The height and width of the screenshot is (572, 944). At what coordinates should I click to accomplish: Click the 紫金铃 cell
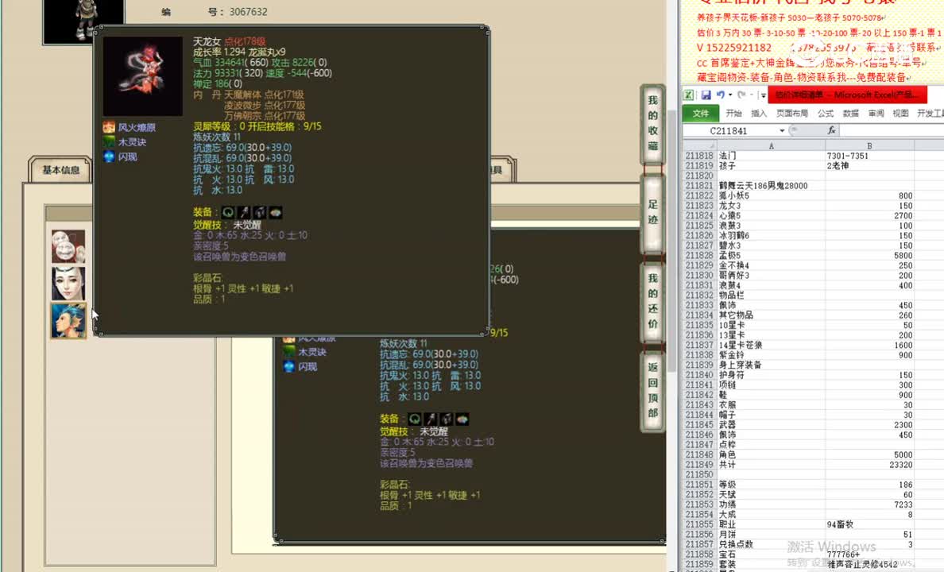772,355
